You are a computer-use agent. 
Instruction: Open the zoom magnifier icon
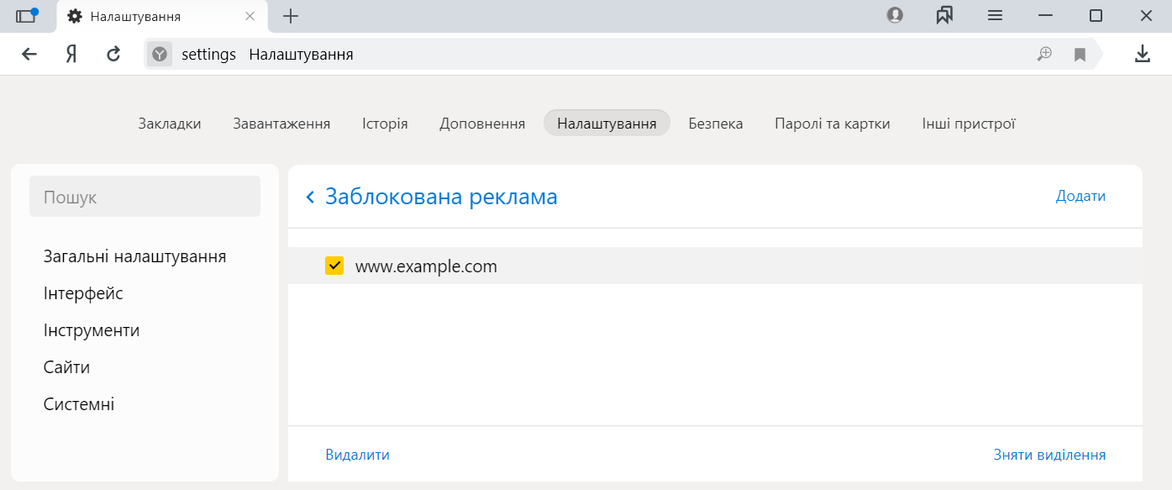coord(1044,55)
